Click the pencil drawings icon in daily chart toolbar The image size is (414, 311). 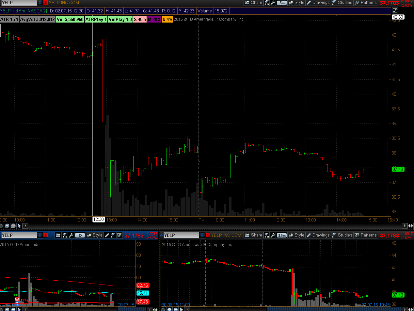click(107, 235)
